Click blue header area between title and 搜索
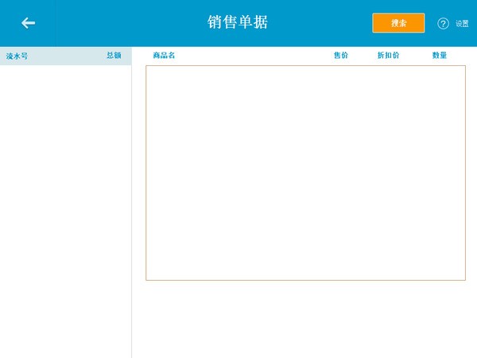477x358 pixels. coord(322,23)
